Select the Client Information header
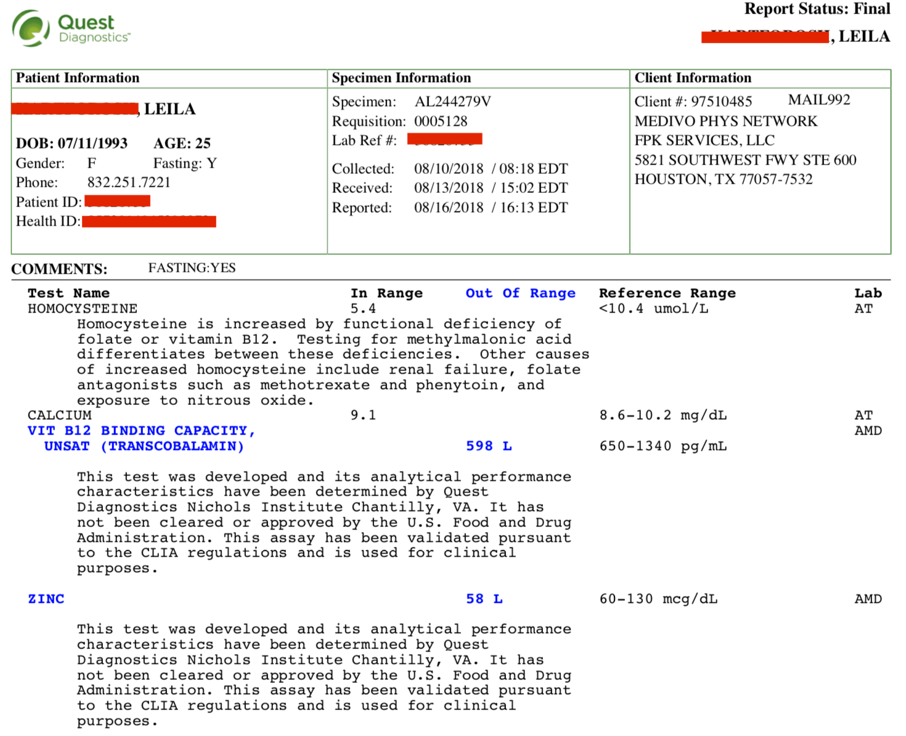 point(693,78)
